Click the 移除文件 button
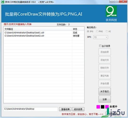This screenshot has width=128, height=118. [105, 68]
